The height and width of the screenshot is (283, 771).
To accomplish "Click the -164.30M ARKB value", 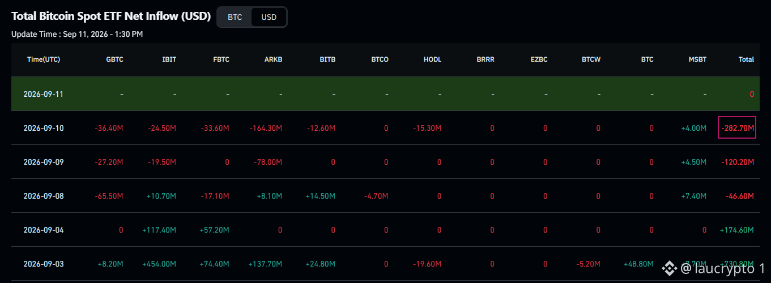I will pyautogui.click(x=266, y=128).
